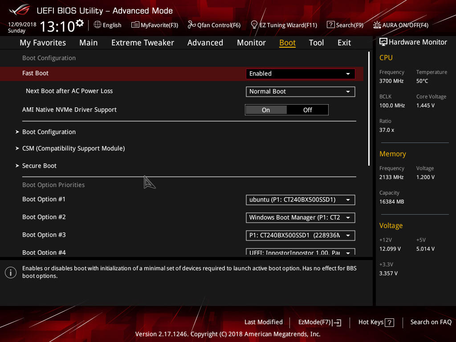Switch to the Advanced tab

205,43
